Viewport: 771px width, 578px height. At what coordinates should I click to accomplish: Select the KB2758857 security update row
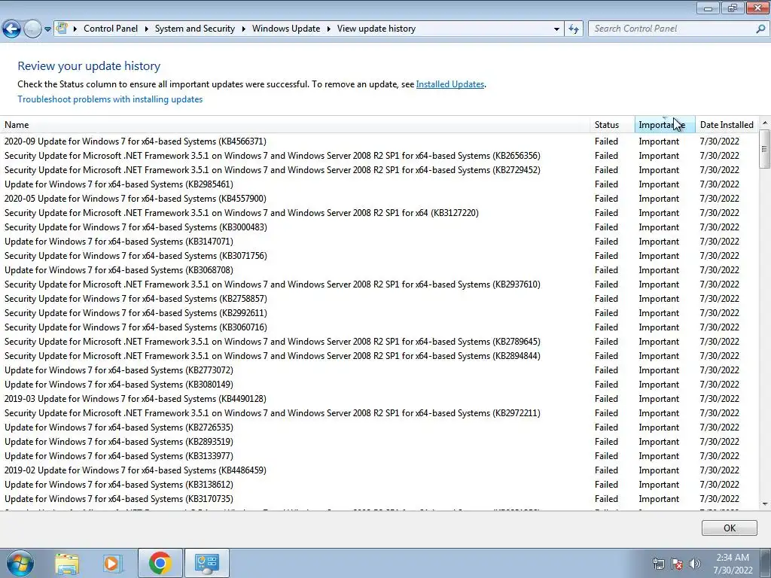coord(379,299)
